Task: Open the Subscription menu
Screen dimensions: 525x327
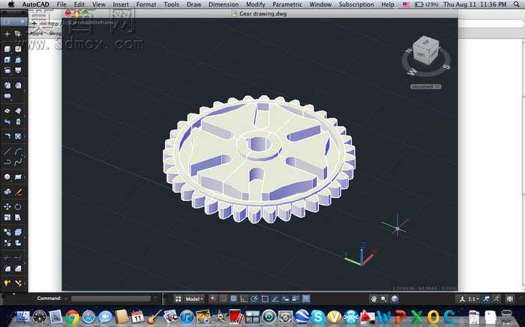Action: (356, 4)
